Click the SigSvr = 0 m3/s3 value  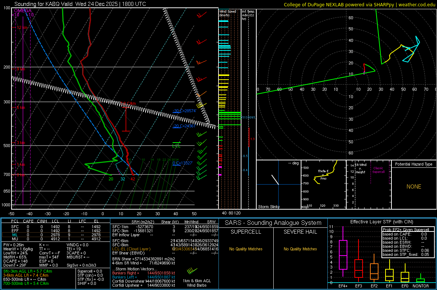[x=81, y=265]
